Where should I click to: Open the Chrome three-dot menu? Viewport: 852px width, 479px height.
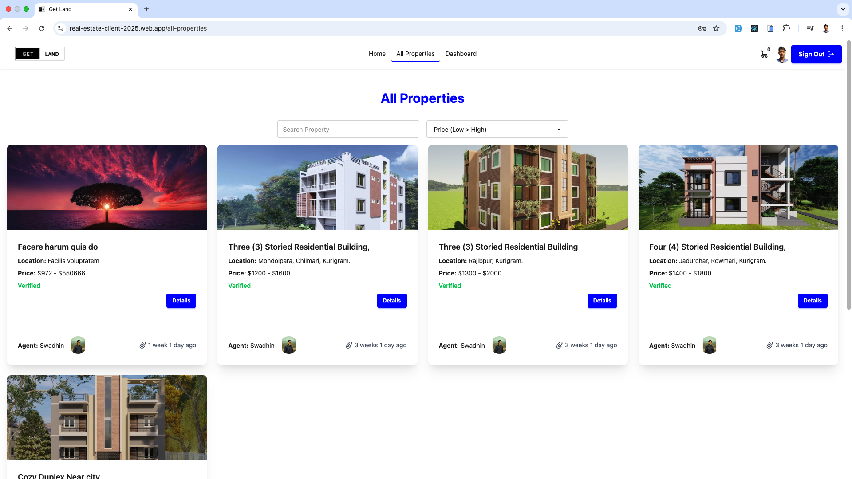(842, 28)
